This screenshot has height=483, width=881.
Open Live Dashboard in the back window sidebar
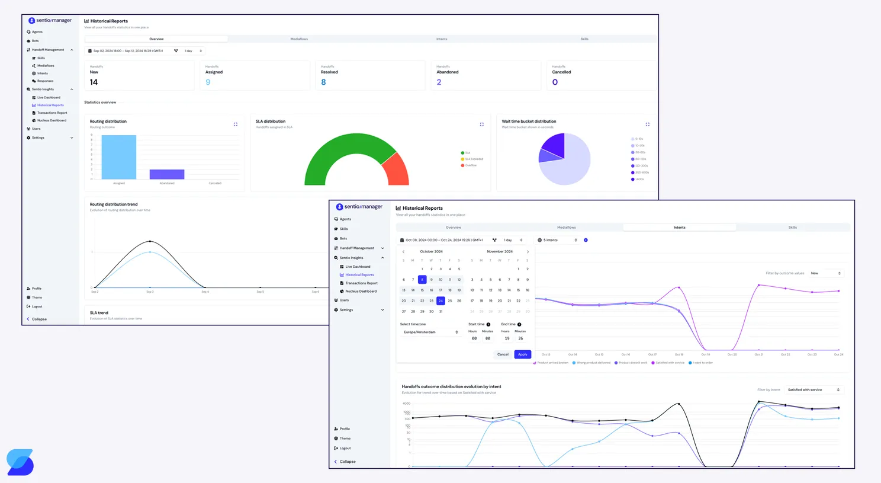46,97
